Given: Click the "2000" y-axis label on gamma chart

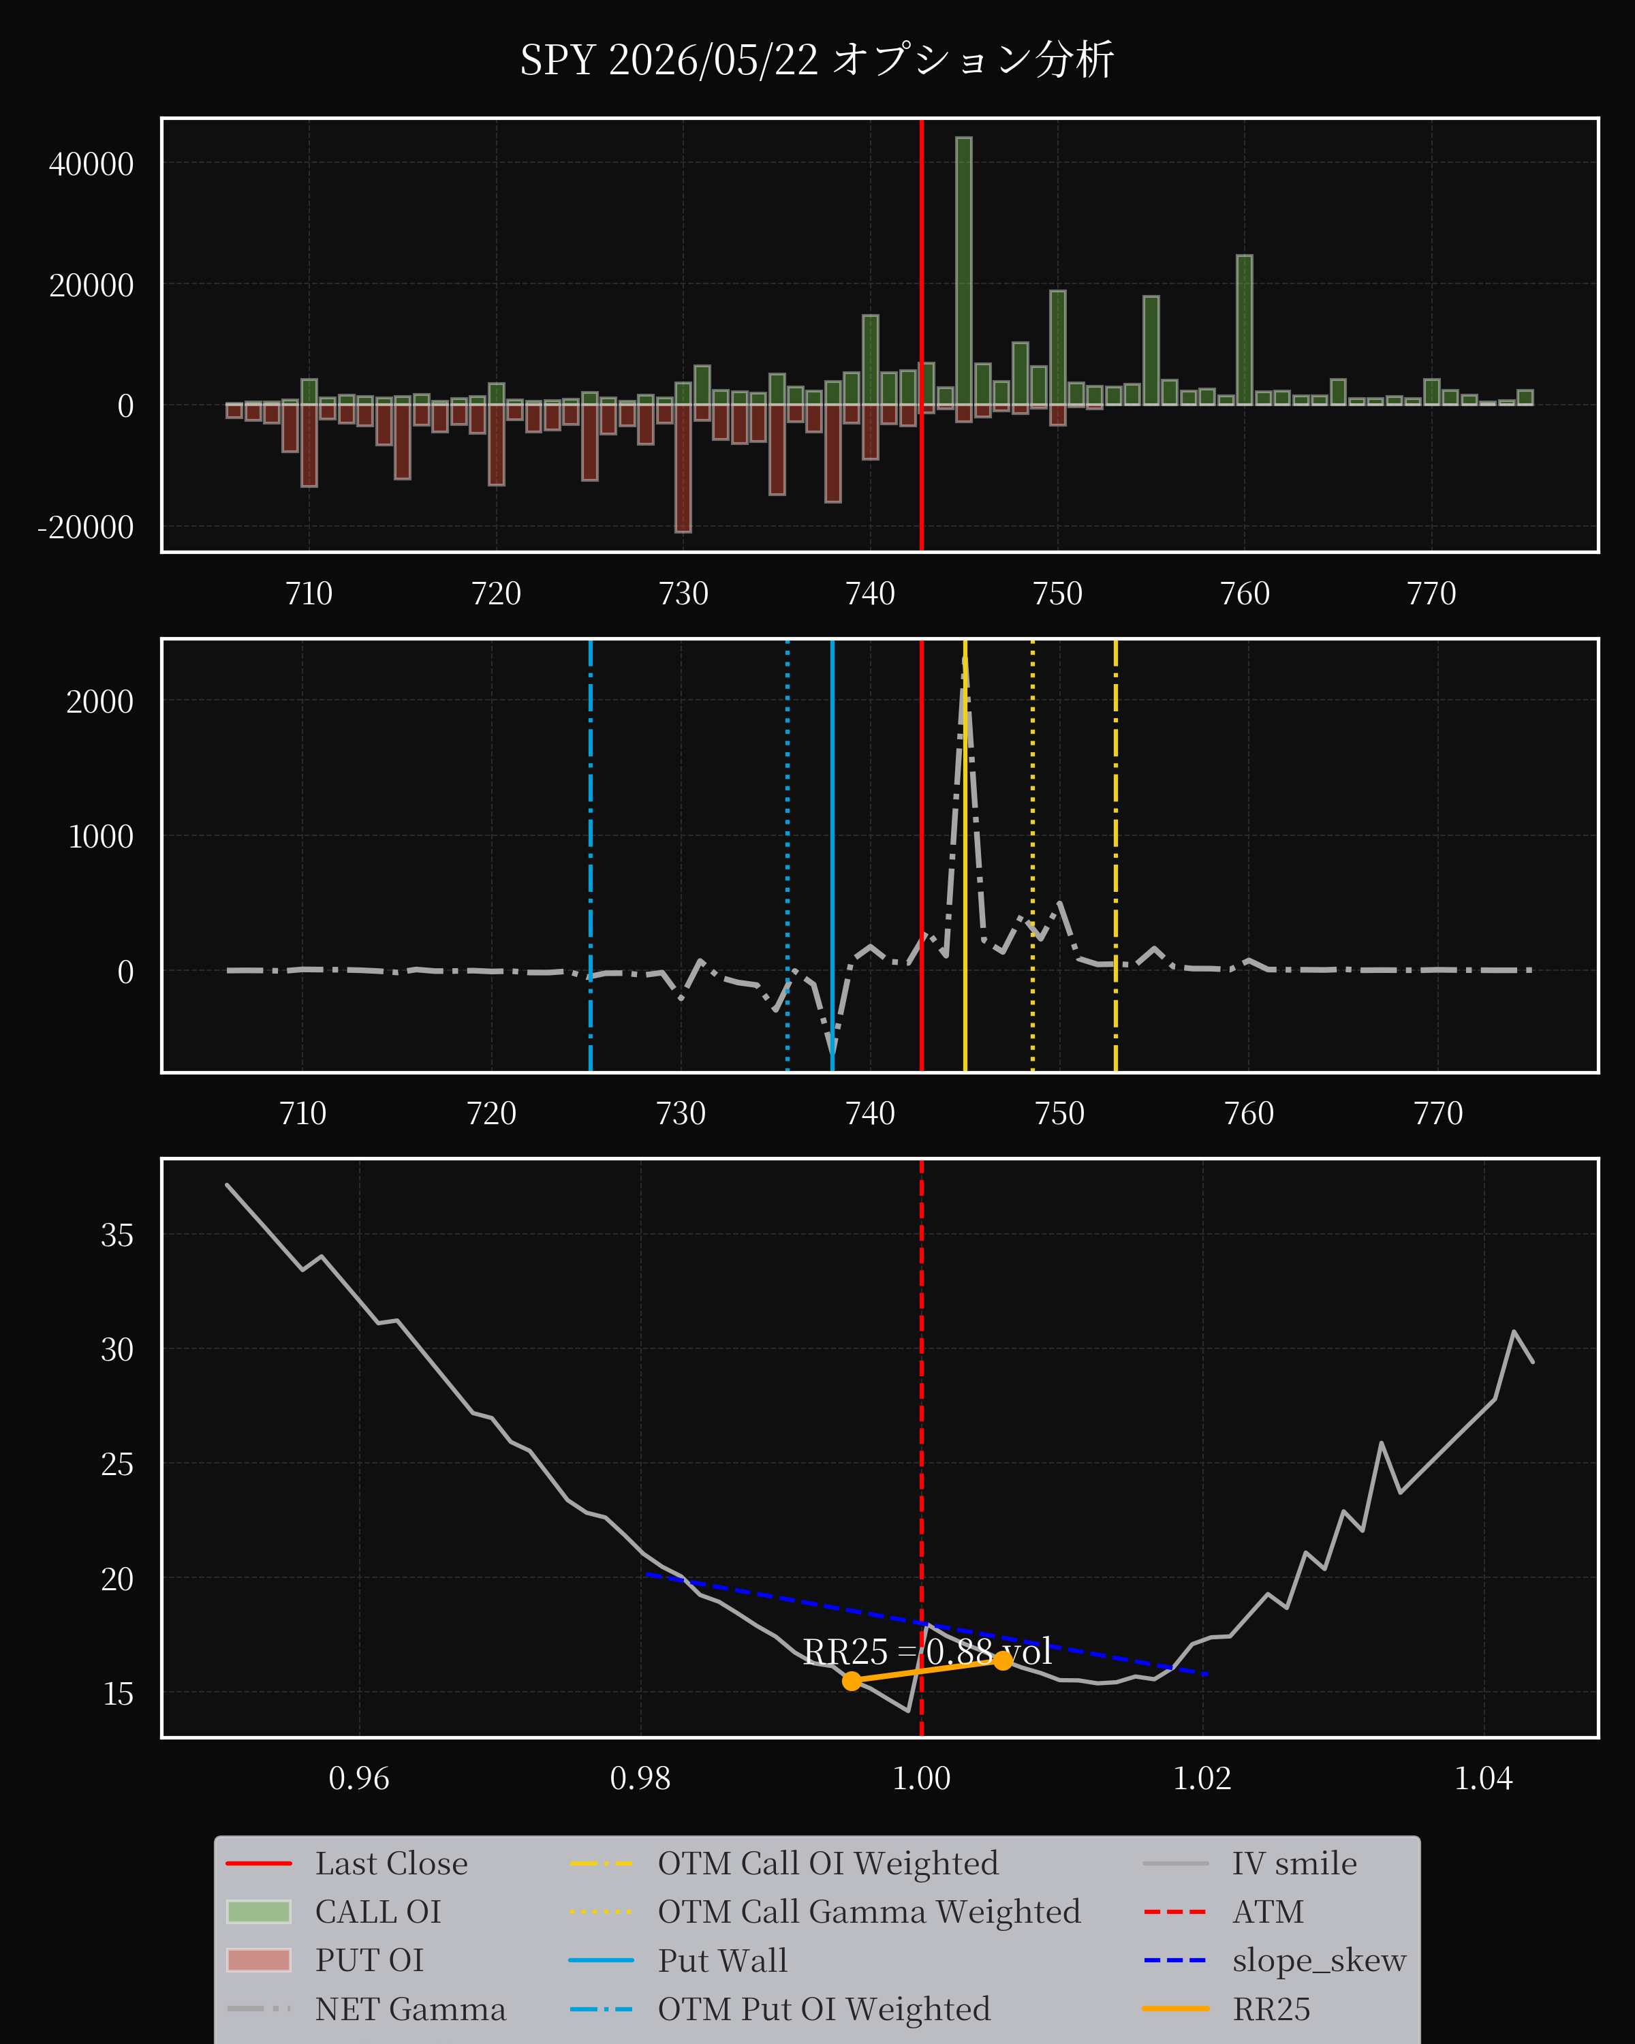Looking at the screenshot, I should (x=99, y=702).
